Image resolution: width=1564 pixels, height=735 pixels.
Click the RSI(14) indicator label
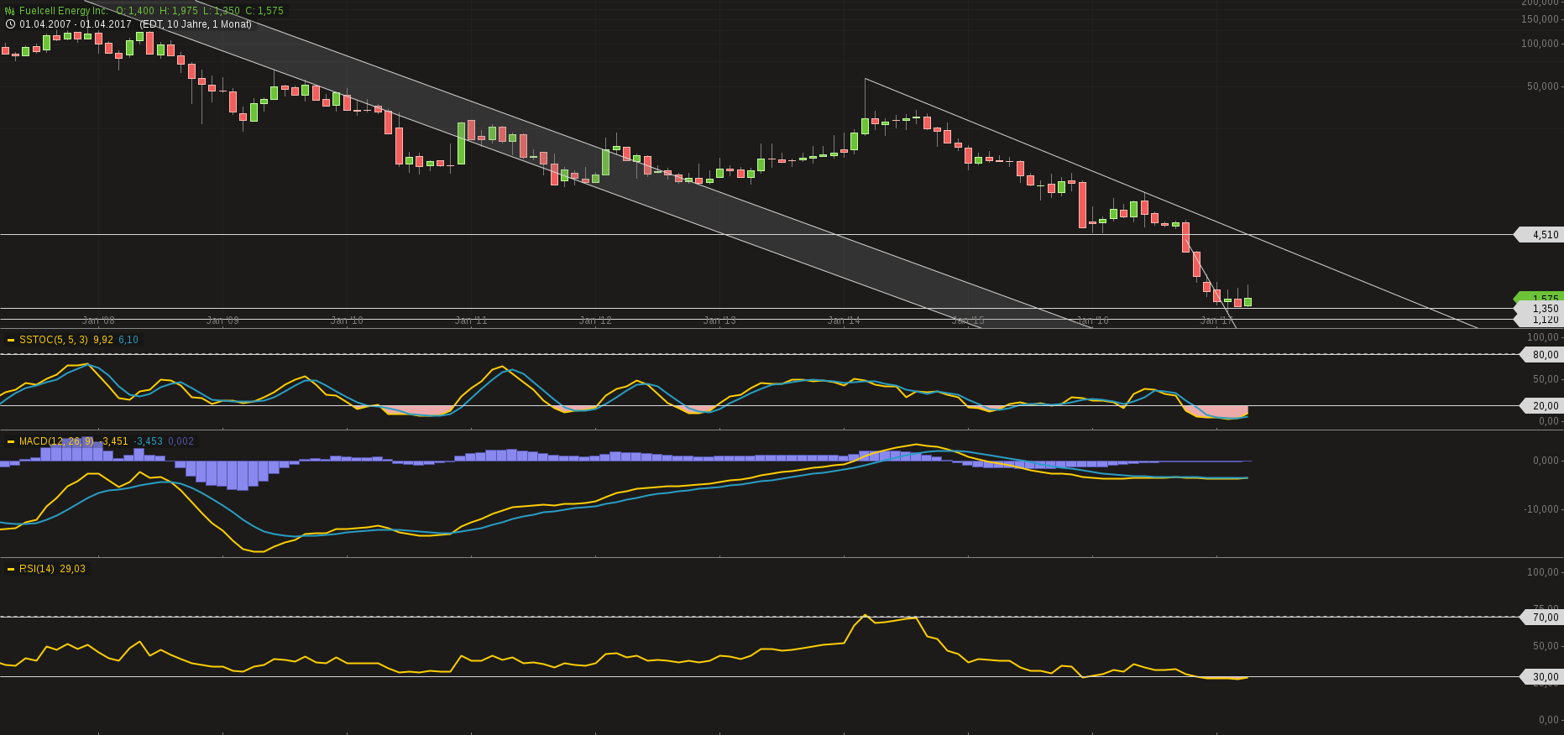click(37, 569)
